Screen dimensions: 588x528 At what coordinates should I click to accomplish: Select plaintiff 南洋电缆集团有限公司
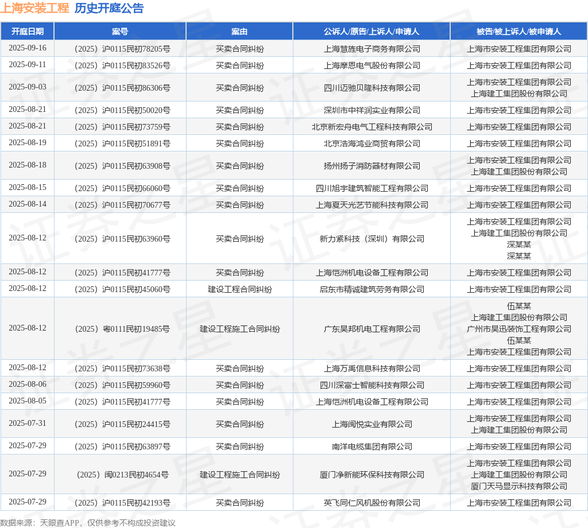(372, 447)
